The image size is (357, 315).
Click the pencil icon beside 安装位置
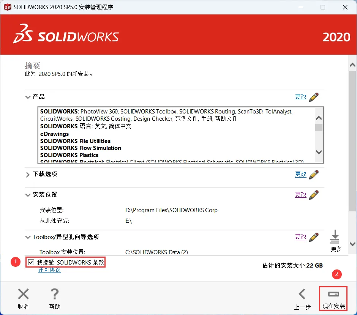[314, 195]
